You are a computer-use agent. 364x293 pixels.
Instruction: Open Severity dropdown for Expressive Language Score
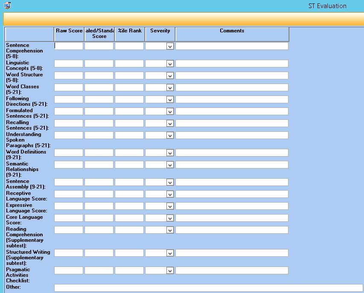click(x=170, y=206)
